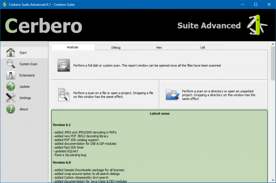Screen dimensions: 276x183
Task: Select the Start label in sidebar
Action: [23, 53]
